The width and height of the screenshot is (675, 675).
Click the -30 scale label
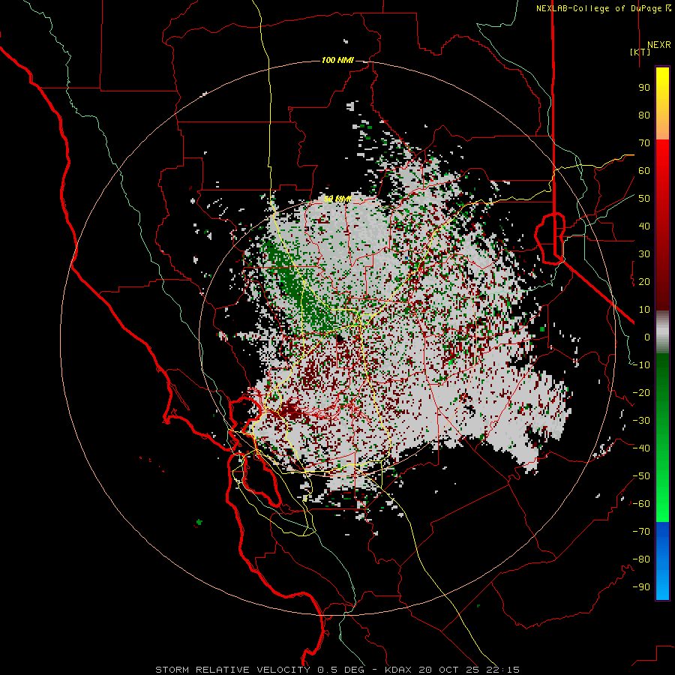641,421
